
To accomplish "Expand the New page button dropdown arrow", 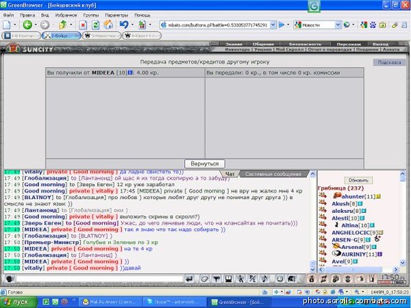I will [x=15, y=25].
